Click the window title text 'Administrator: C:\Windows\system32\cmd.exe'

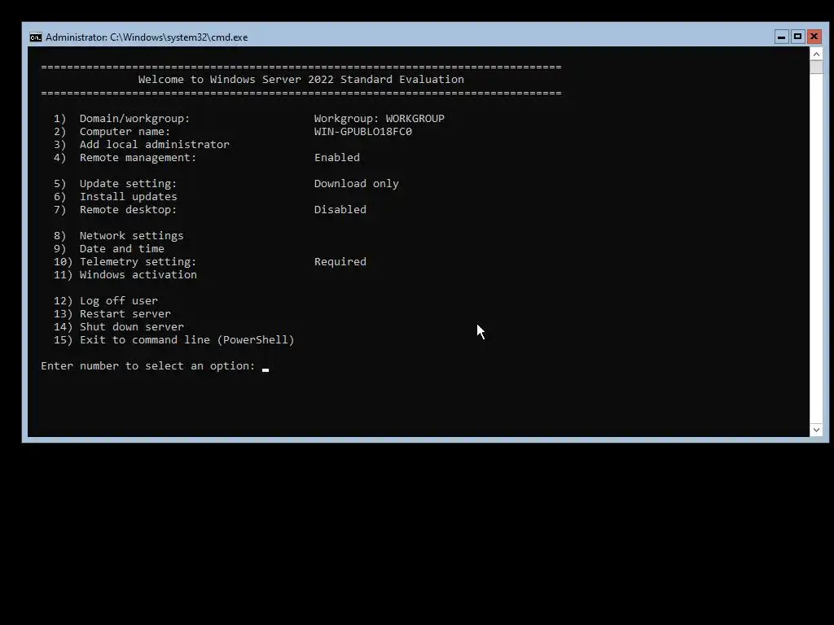[x=147, y=37]
